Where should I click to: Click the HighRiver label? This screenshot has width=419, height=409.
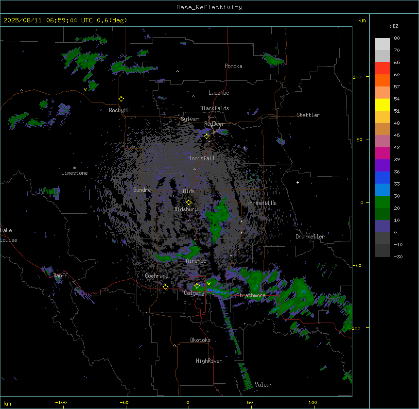209,361
